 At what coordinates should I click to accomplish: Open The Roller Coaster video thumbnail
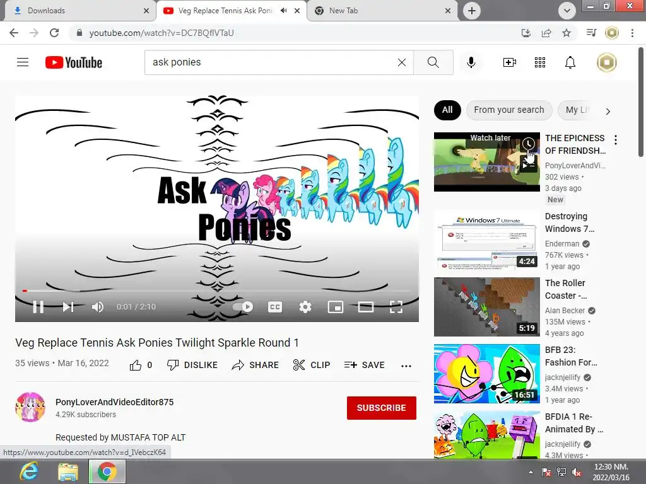point(486,307)
